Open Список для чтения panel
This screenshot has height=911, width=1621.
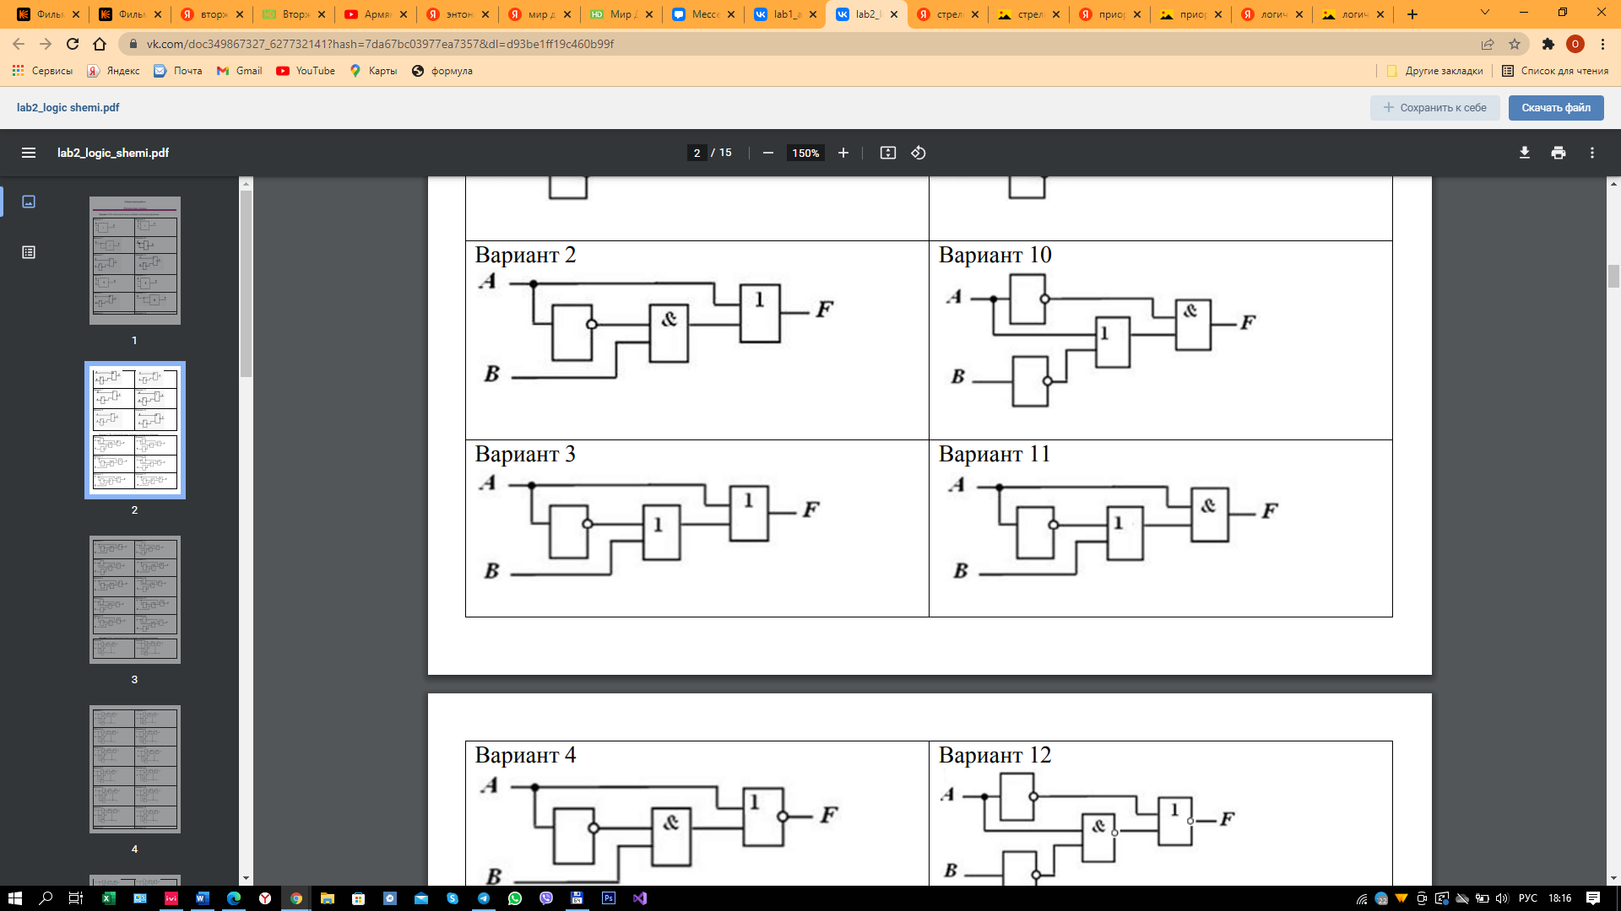[1555, 71]
